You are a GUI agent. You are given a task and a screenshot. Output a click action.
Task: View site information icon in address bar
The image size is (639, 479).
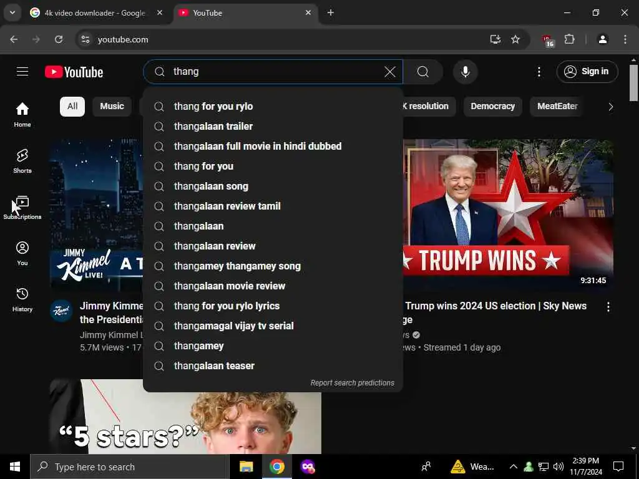tap(85, 39)
